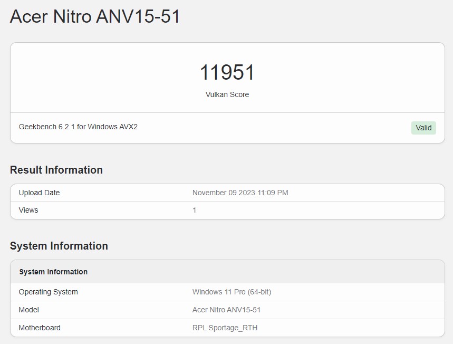Image resolution: width=453 pixels, height=344 pixels.
Task: Select the Motherboard row label
Action: [40, 328]
